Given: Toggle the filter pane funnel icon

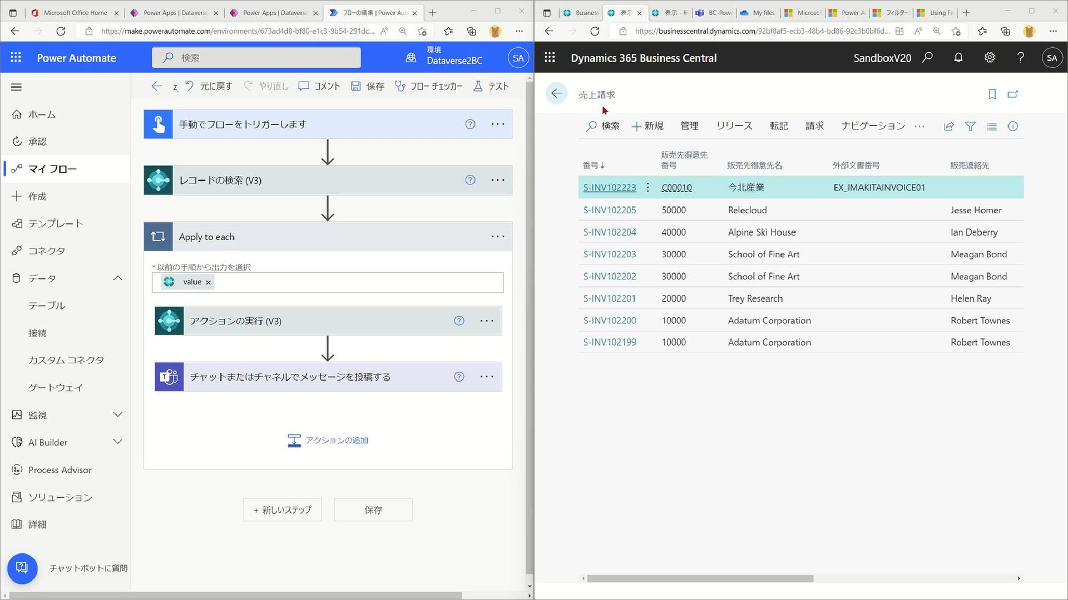Looking at the screenshot, I should 970,126.
